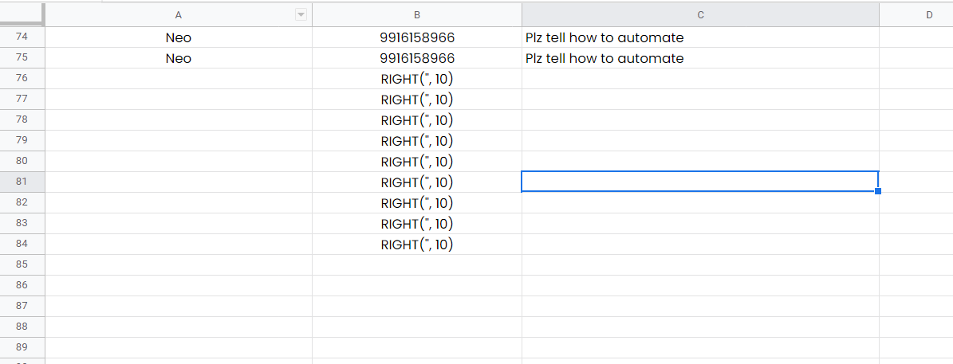Viewport: 953px width, 364px height.
Task: Click the Neo cell in row 74
Action: pyautogui.click(x=179, y=37)
